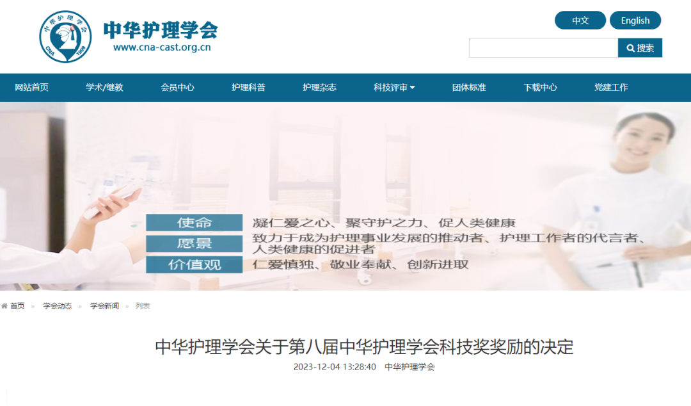The width and height of the screenshot is (691, 406).
Task: Click the publication date 2023-12-04 13:28:40
Action: [335, 367]
